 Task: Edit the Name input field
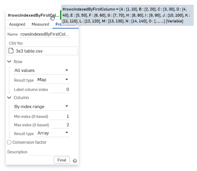coord(45,34)
